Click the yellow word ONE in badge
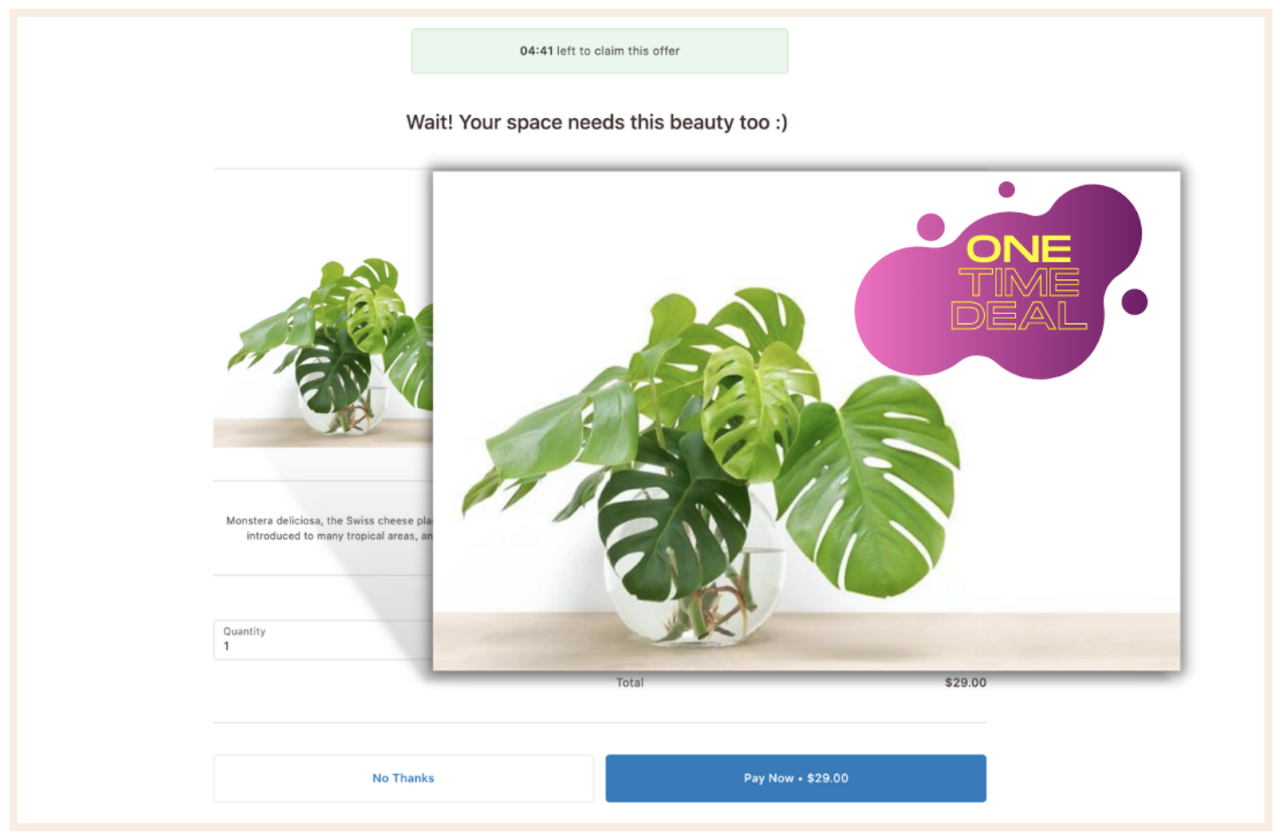 click(1018, 249)
